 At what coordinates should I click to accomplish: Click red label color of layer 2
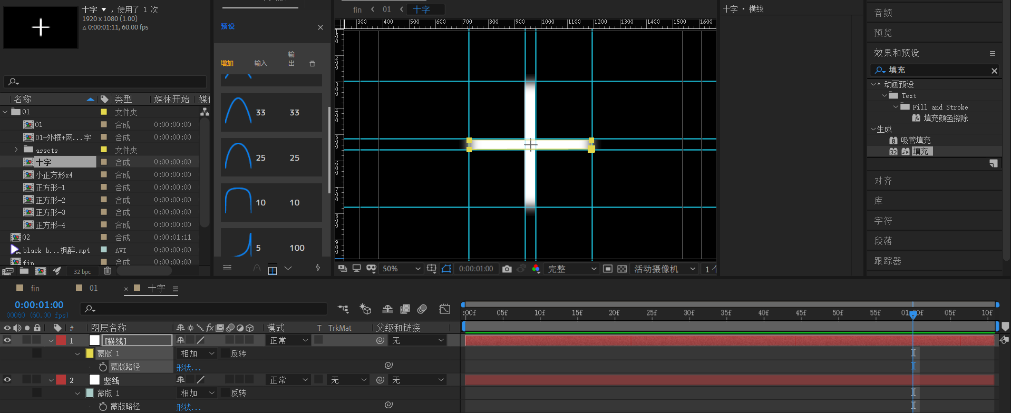[x=61, y=380]
